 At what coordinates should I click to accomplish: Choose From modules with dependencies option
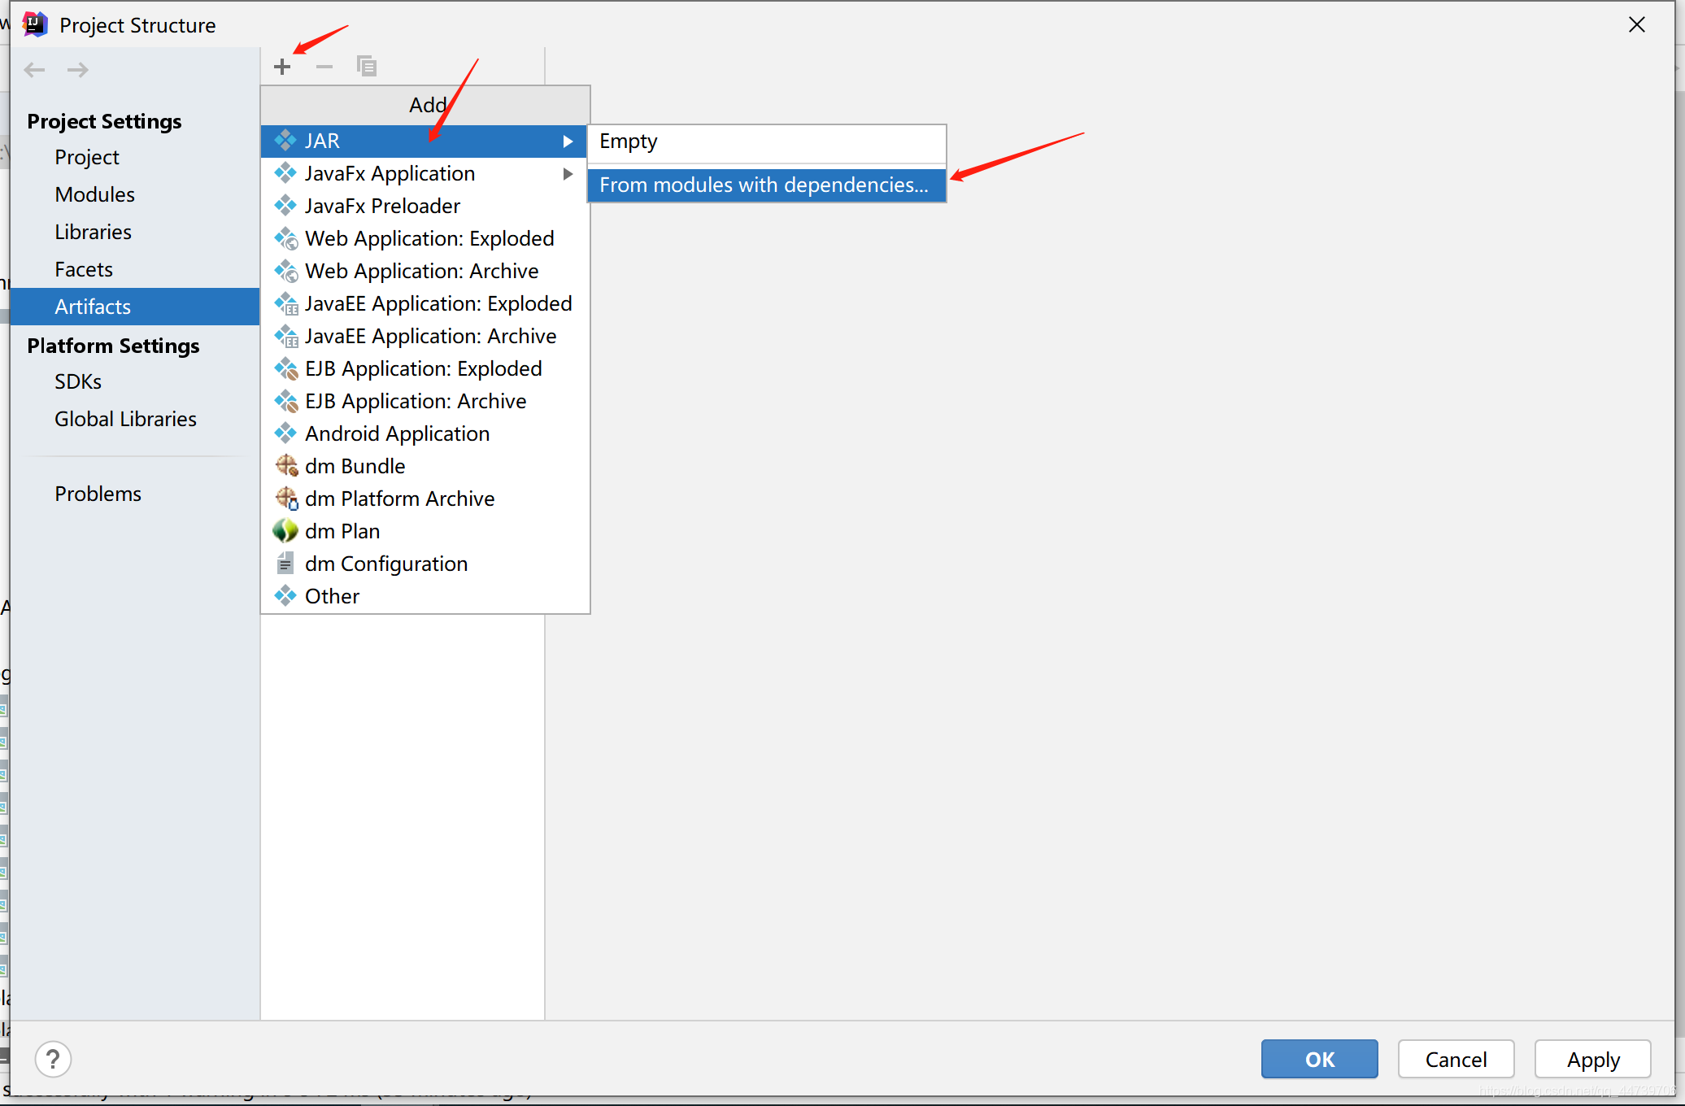(764, 185)
